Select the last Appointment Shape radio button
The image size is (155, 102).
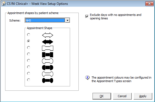pos(29,80)
